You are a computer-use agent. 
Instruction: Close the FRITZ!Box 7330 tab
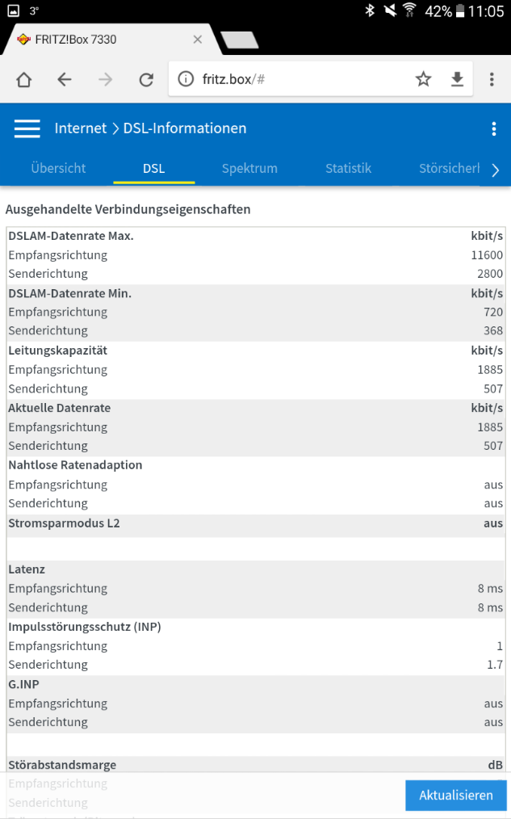(x=198, y=40)
